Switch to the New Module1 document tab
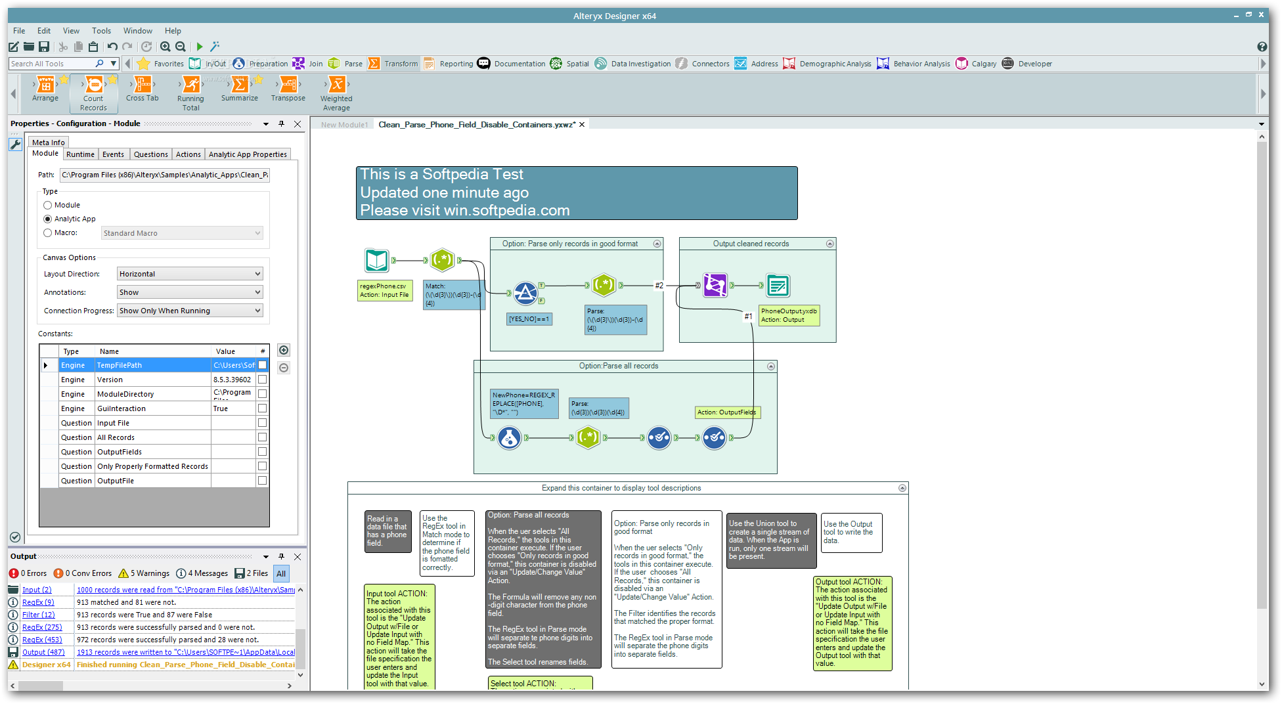The width and height of the screenshot is (1282, 704). (344, 125)
